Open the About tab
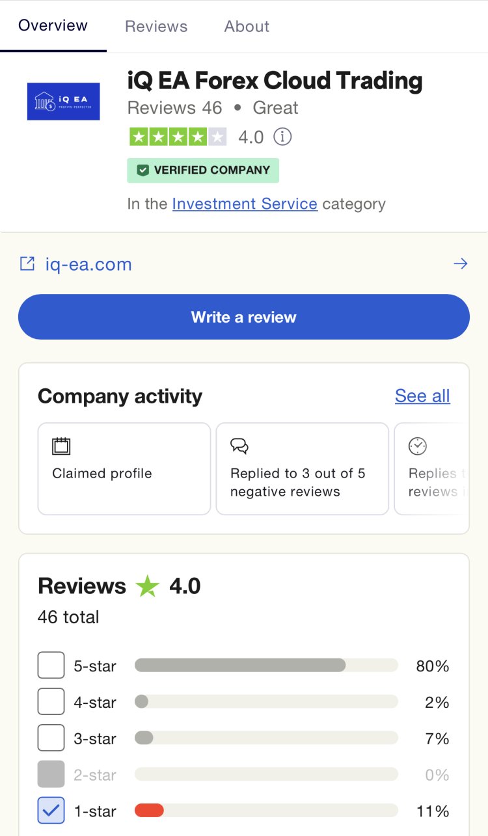This screenshot has height=836, width=488. point(247,27)
